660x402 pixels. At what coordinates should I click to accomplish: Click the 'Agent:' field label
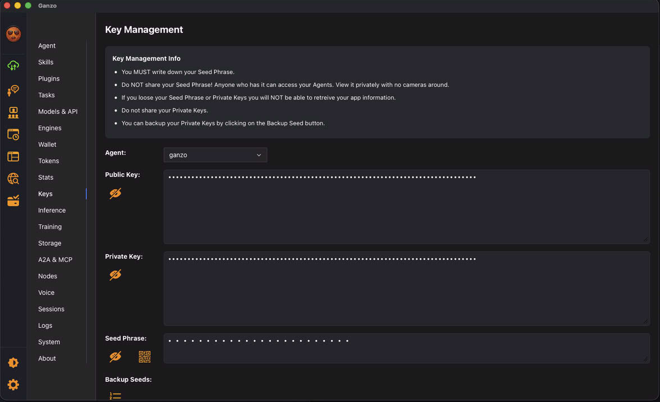pyautogui.click(x=115, y=153)
